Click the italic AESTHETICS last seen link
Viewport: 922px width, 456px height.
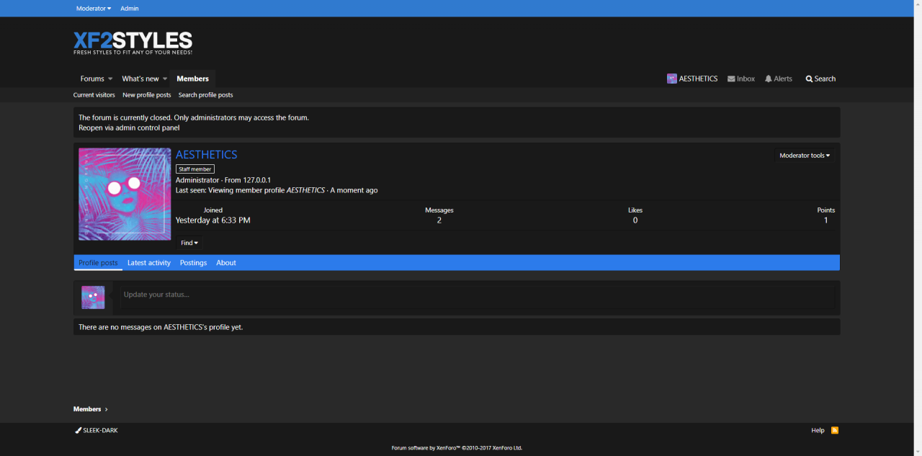(x=305, y=190)
